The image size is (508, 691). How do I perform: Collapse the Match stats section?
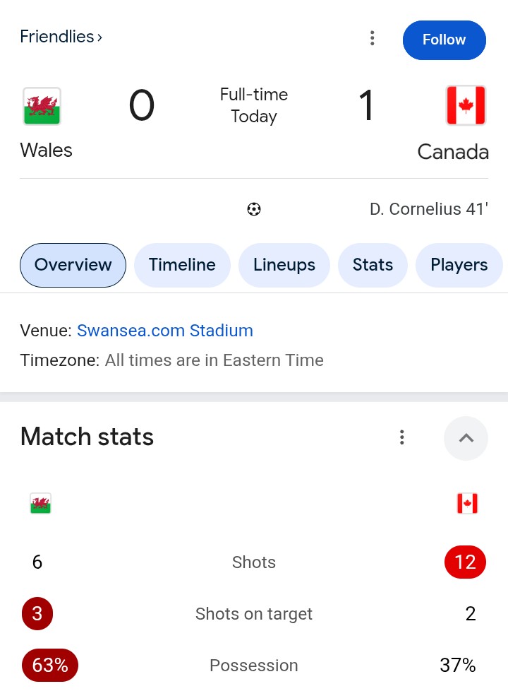pyautogui.click(x=466, y=438)
